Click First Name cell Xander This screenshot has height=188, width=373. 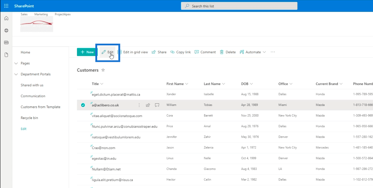171,94
